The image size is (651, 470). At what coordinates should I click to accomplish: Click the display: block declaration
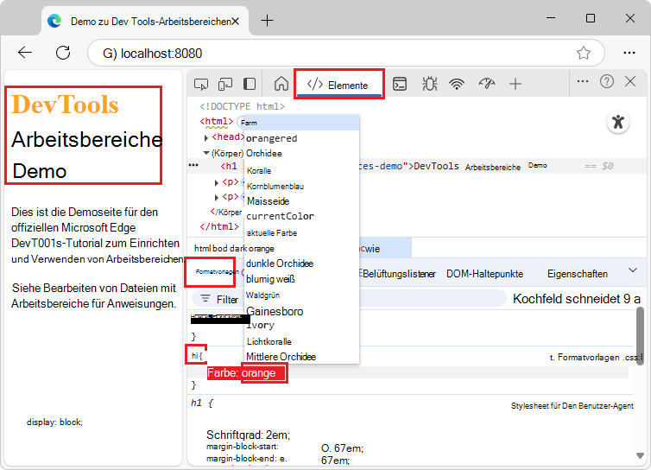point(54,422)
